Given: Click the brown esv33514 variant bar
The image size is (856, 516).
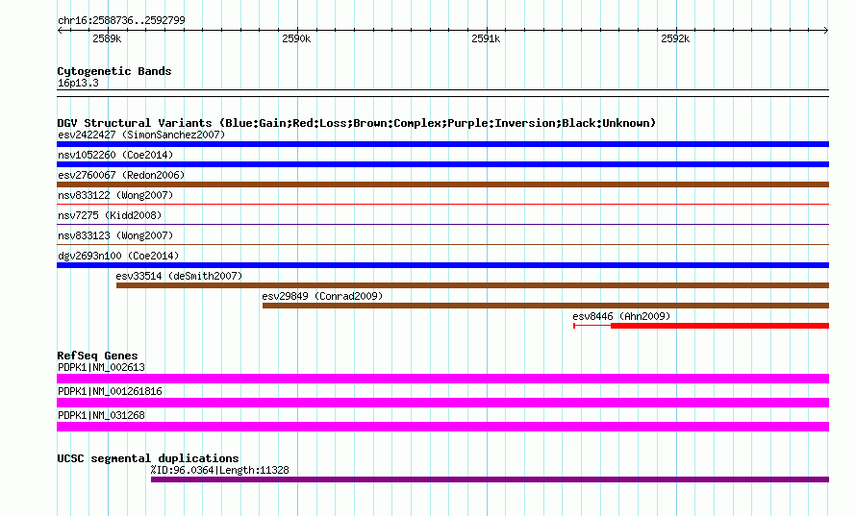Looking at the screenshot, I should (473, 285).
